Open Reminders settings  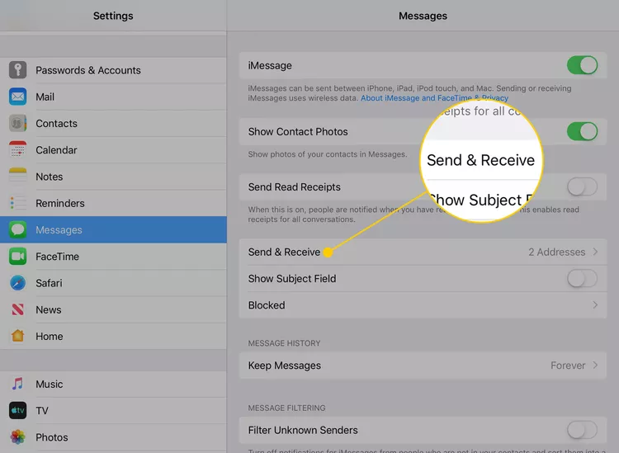point(113,203)
